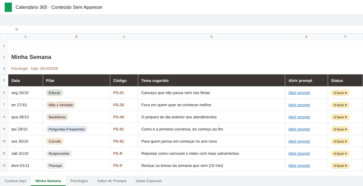Select column A header

(x=25, y=37)
